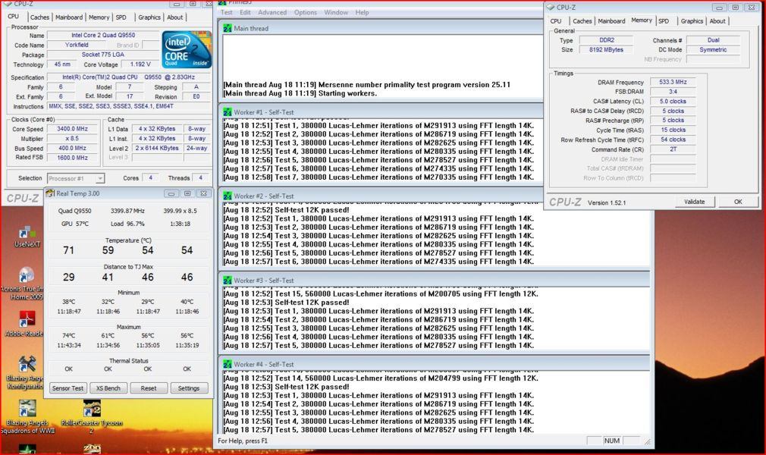
Task: Open the UseNeXT desktop shortcut
Action: click(27, 236)
